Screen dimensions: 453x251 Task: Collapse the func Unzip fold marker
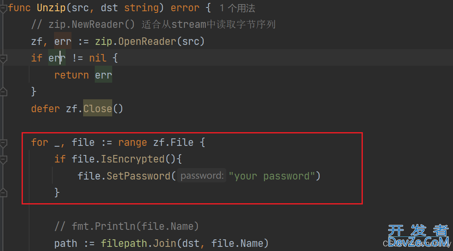tap(3, 9)
